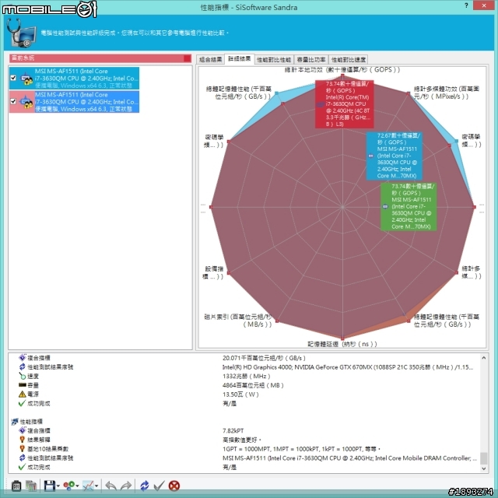Toggle checkbox of the cyan MSI MS-AF1511 entry
Viewport: 498px width, 498px height.
click(x=13, y=78)
